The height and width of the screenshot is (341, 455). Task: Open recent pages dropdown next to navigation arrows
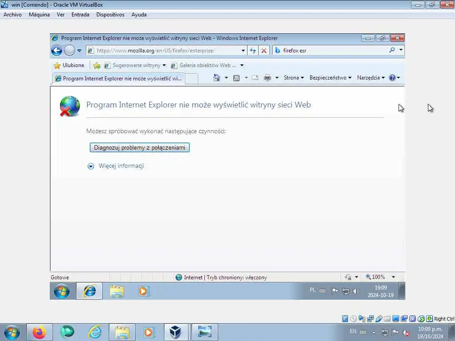pyautogui.click(x=79, y=51)
